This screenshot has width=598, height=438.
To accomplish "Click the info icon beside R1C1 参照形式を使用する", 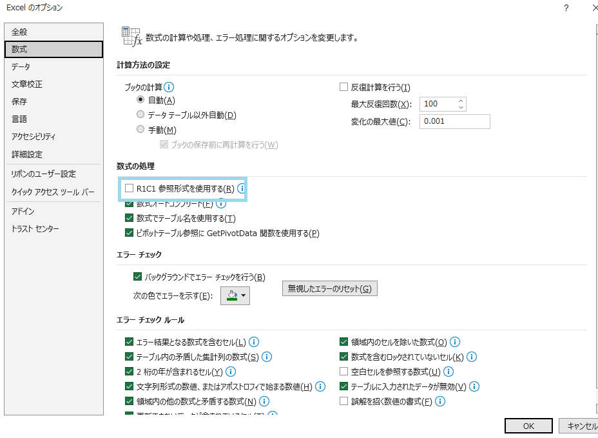I will [x=242, y=188].
